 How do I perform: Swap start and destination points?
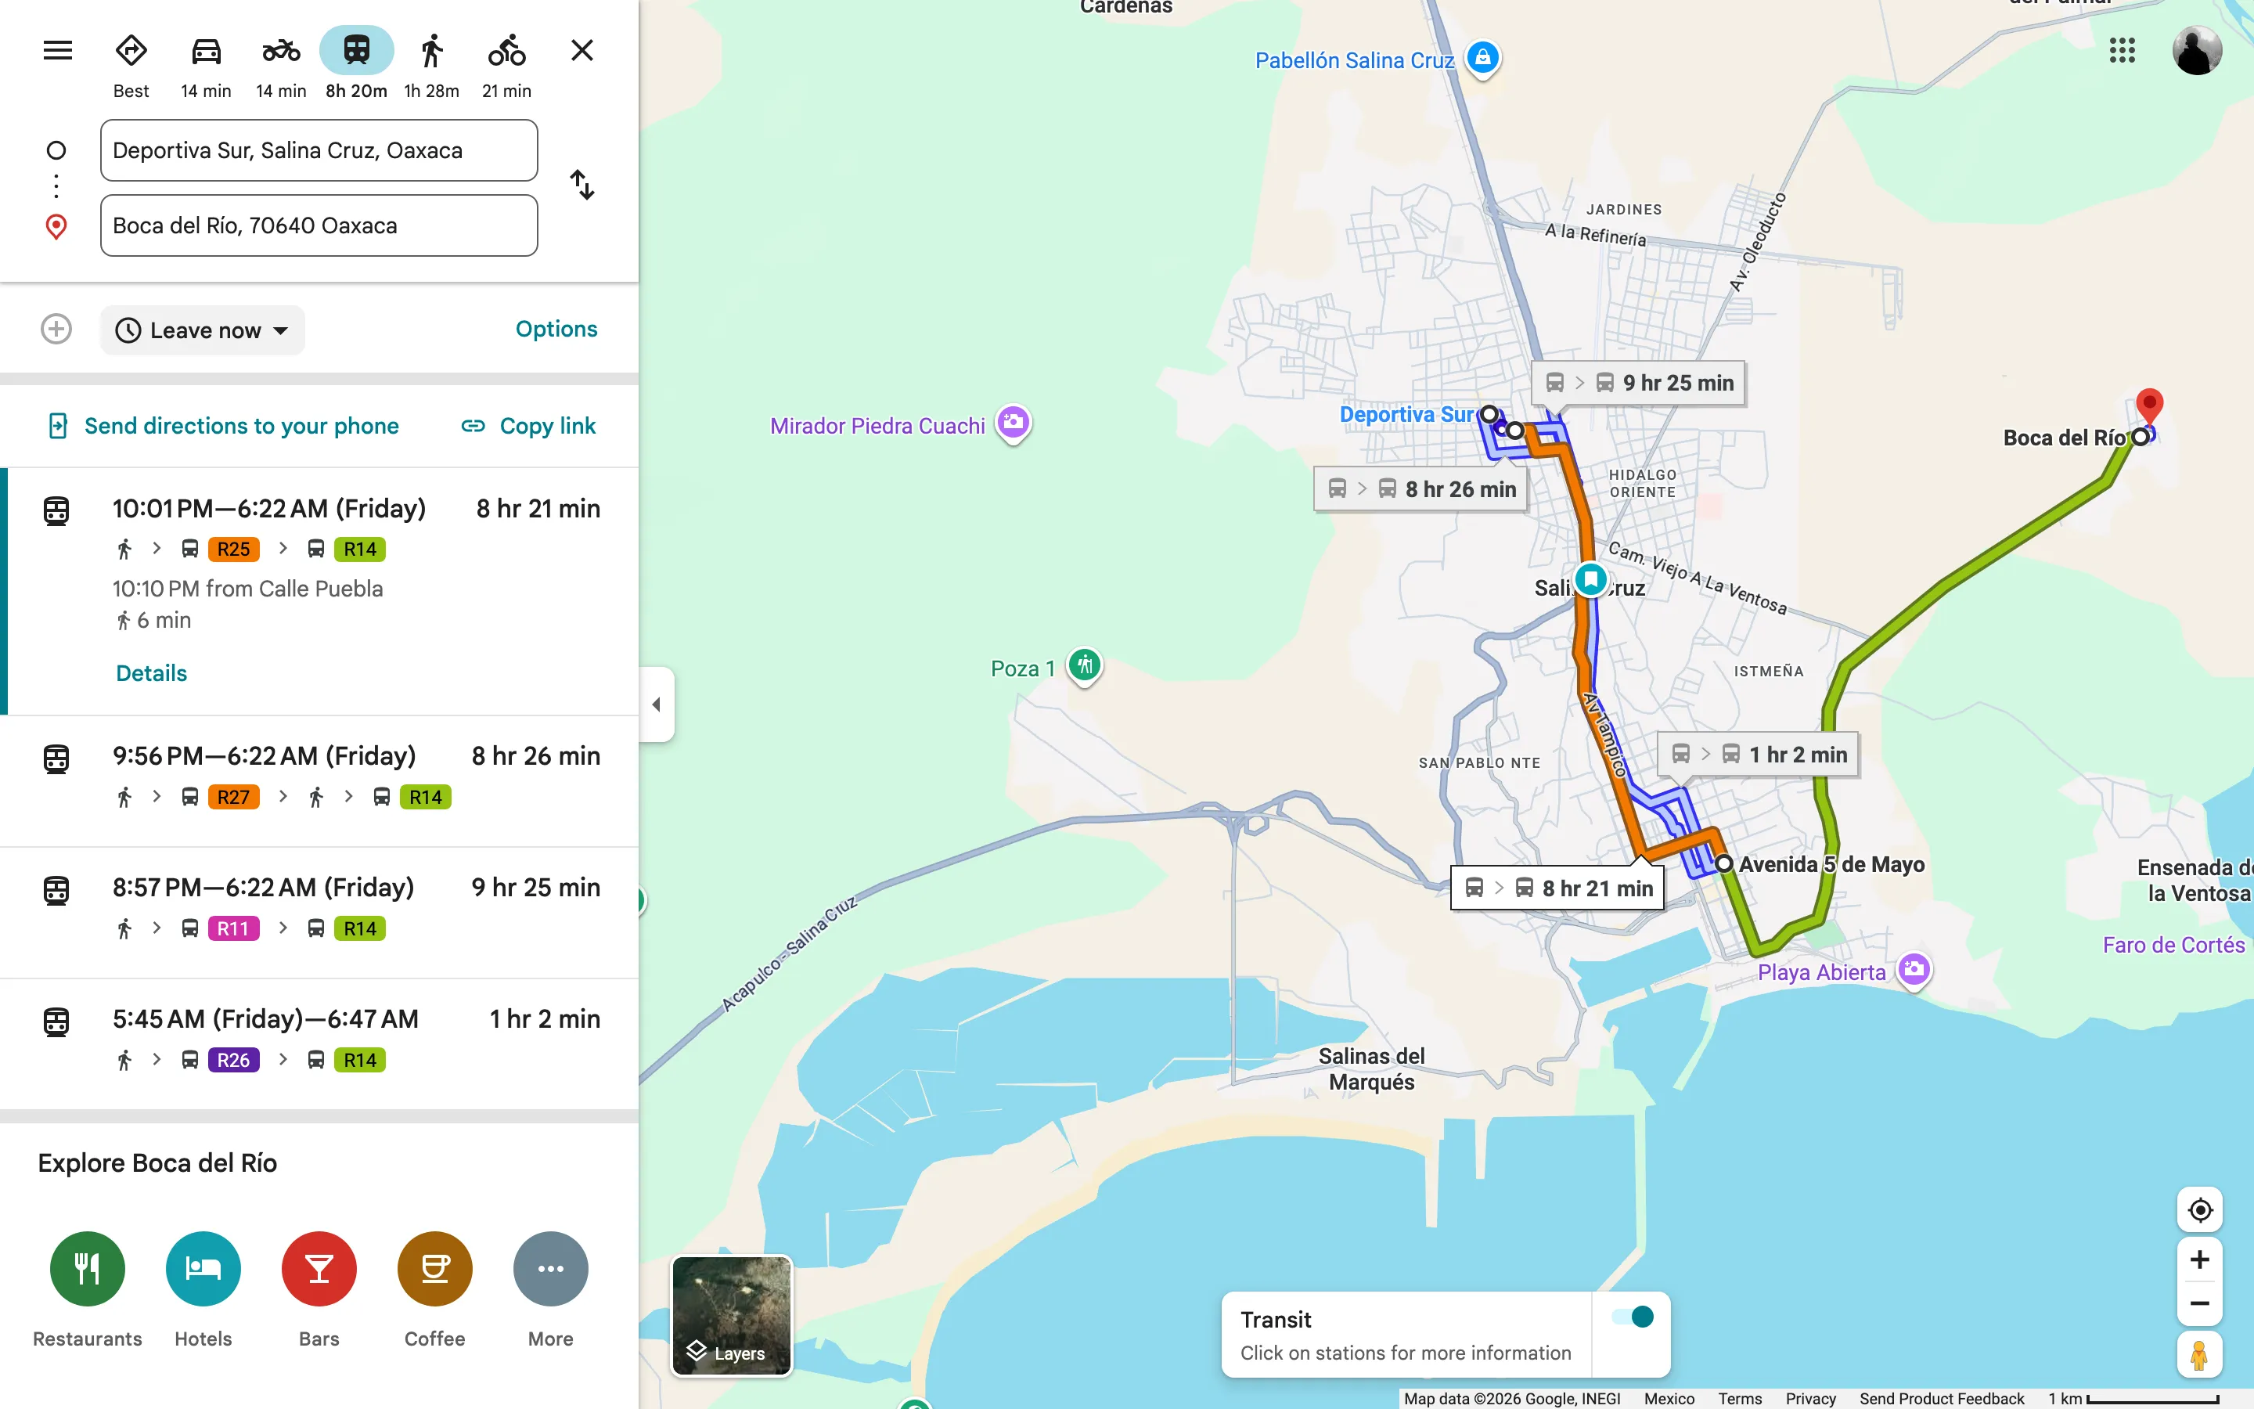click(582, 185)
